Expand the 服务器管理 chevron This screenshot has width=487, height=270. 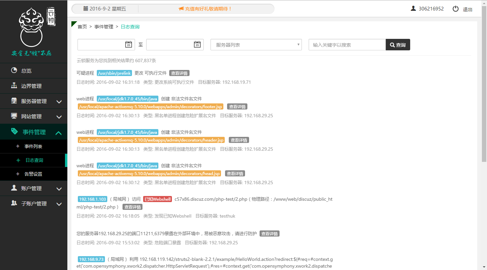59,101
